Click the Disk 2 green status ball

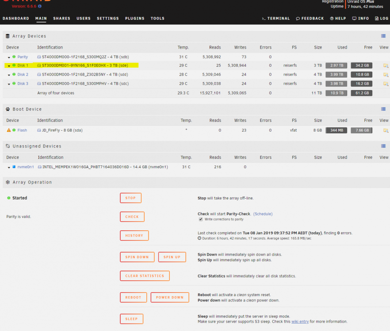pos(14,74)
